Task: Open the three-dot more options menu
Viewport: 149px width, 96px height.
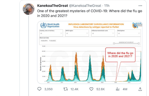Action: pyautogui.click(x=140, y=6)
